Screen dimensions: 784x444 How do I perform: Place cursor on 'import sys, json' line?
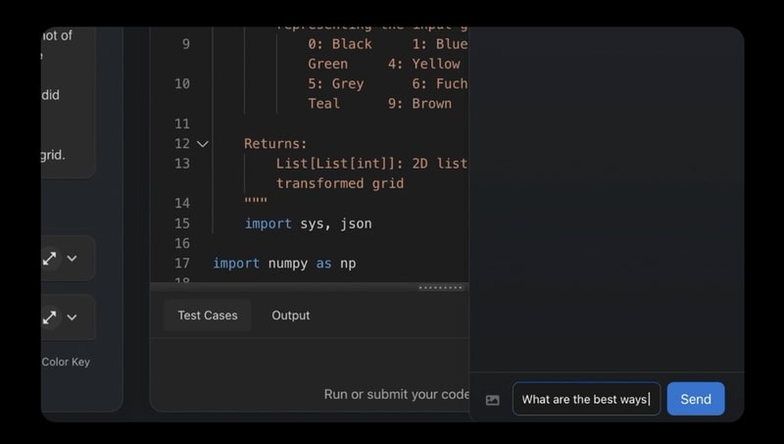pyautogui.click(x=308, y=223)
